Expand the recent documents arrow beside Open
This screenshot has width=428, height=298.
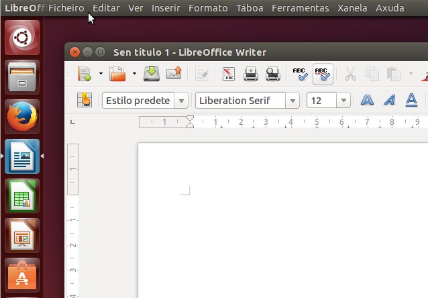[134, 73]
